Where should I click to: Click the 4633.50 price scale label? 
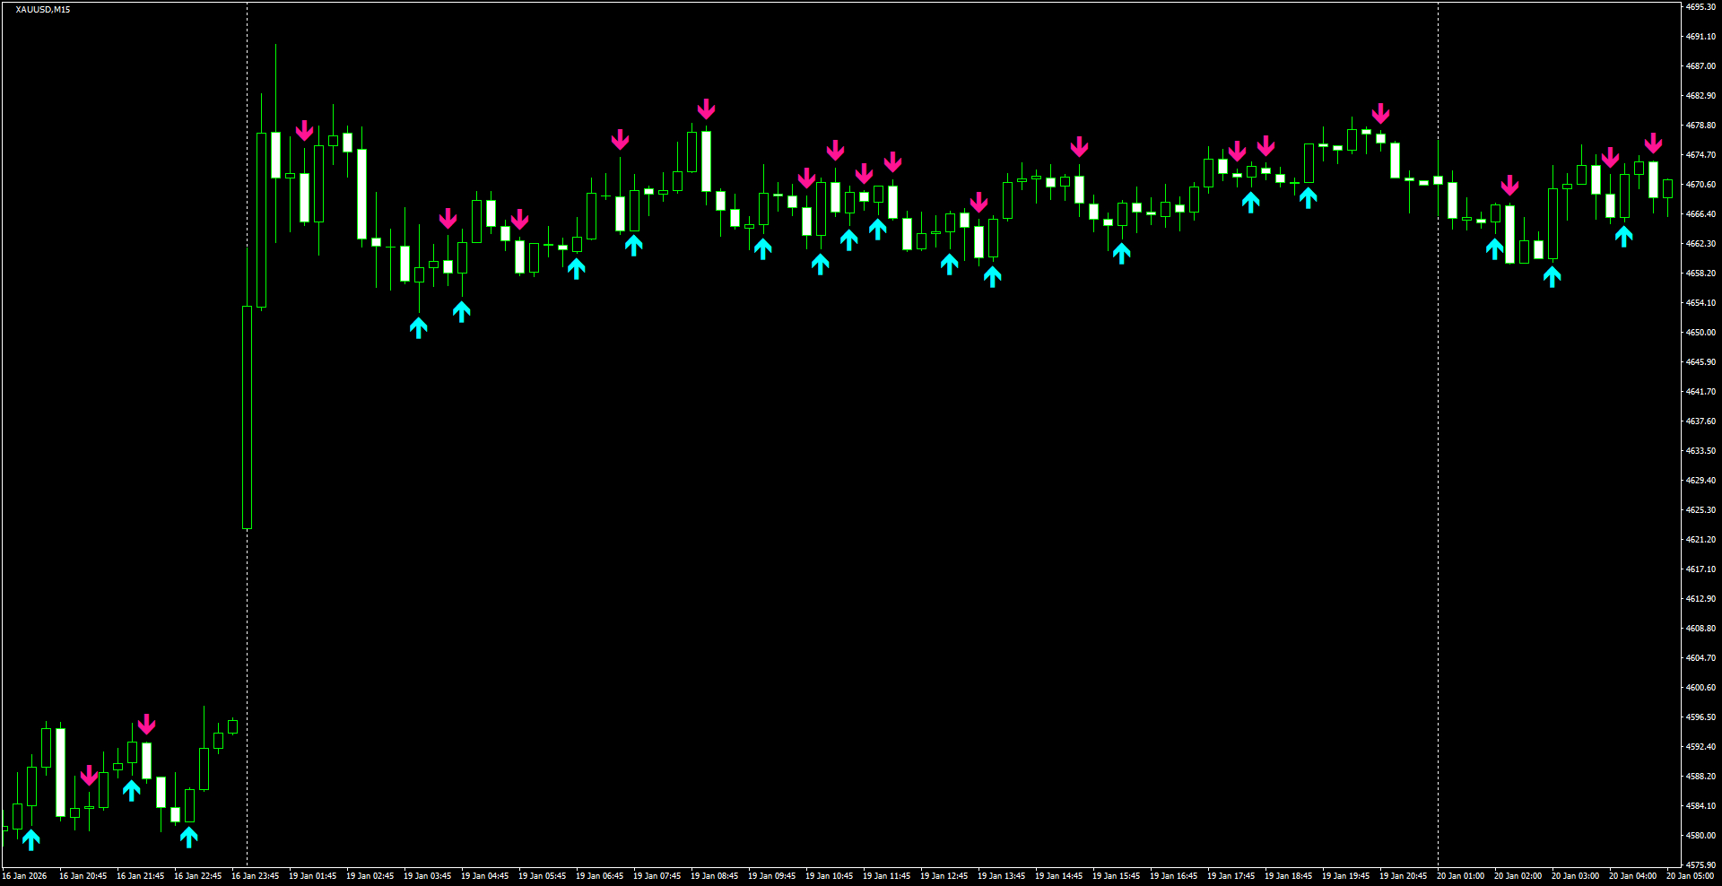pyautogui.click(x=1700, y=451)
